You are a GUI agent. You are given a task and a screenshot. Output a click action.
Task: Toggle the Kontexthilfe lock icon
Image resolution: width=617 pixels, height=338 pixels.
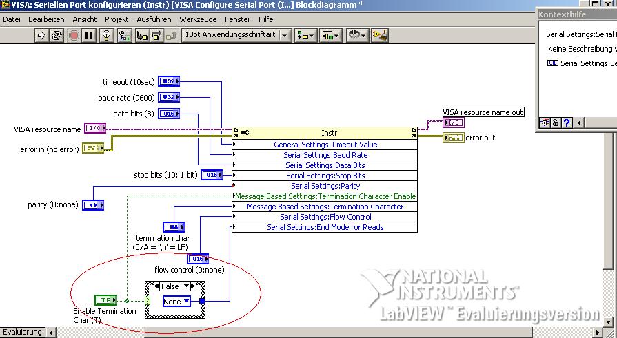point(555,123)
